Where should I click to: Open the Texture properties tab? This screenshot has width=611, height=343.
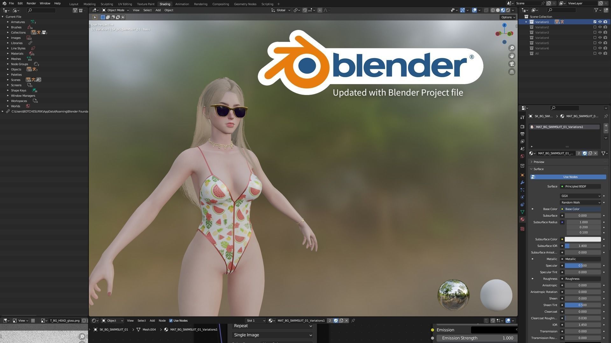click(x=522, y=229)
